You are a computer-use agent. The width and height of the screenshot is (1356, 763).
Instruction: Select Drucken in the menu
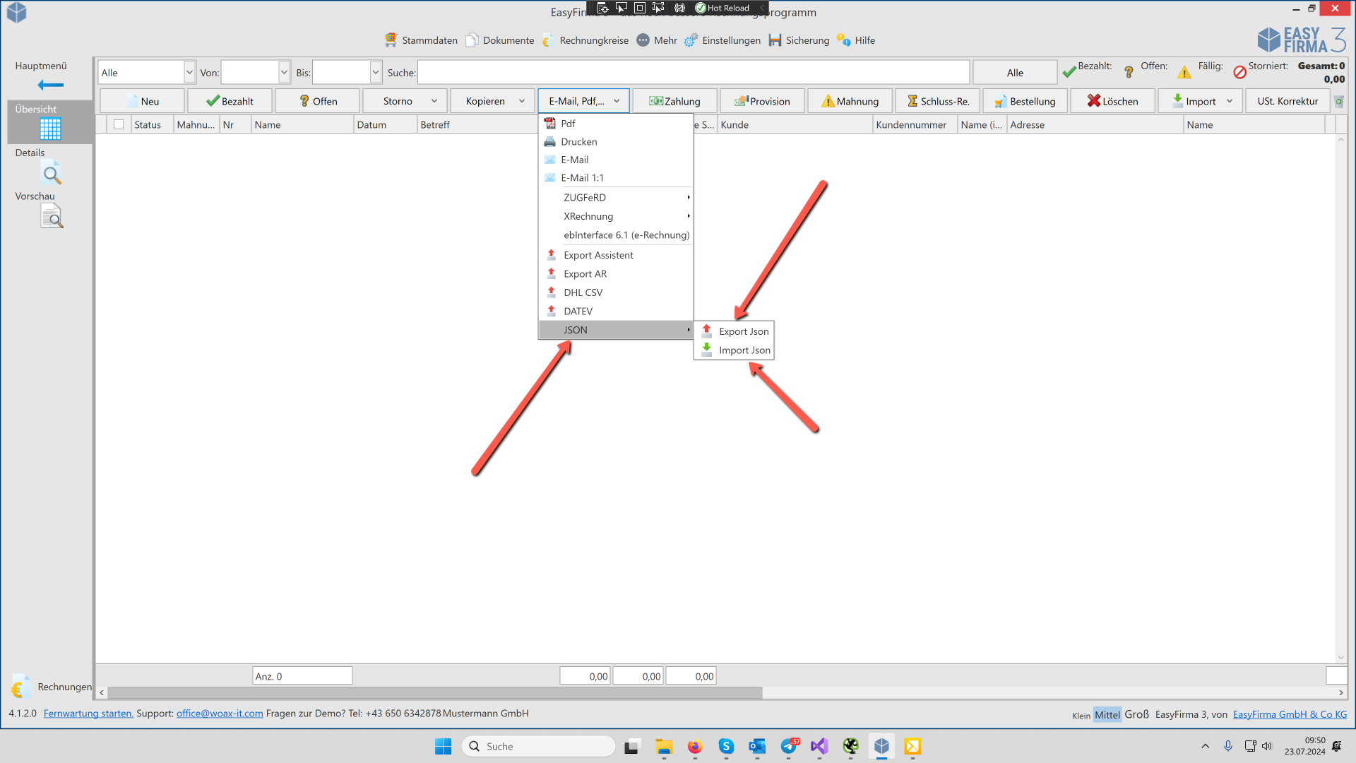coord(615,141)
